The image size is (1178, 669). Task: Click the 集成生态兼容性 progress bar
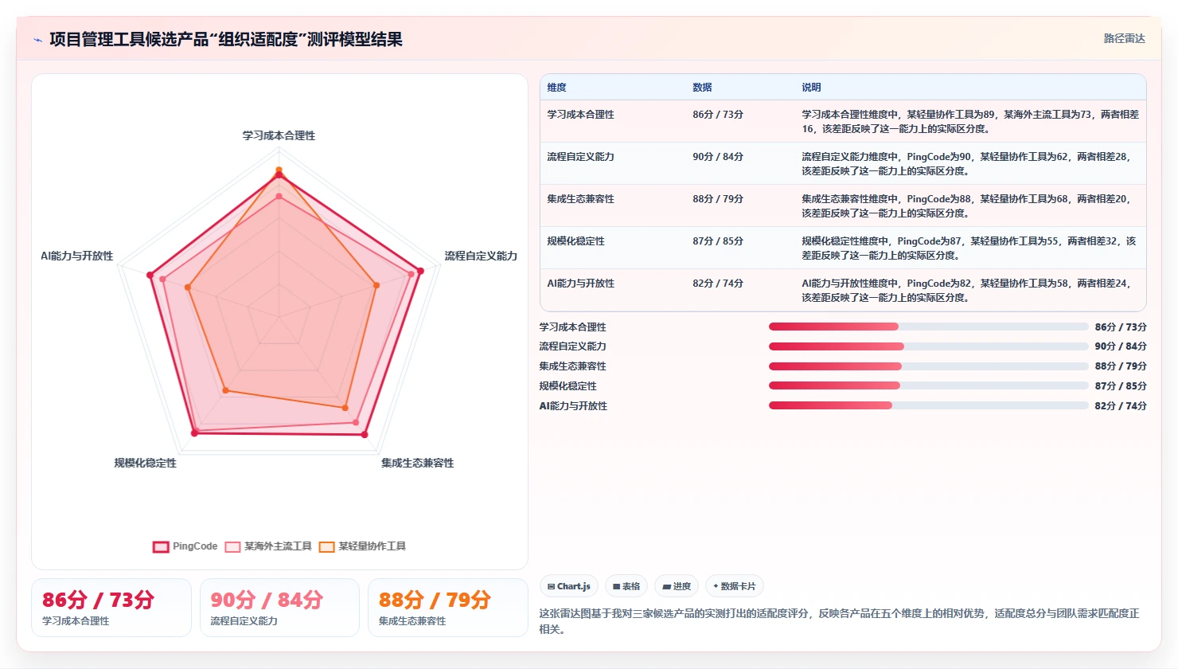coord(928,366)
